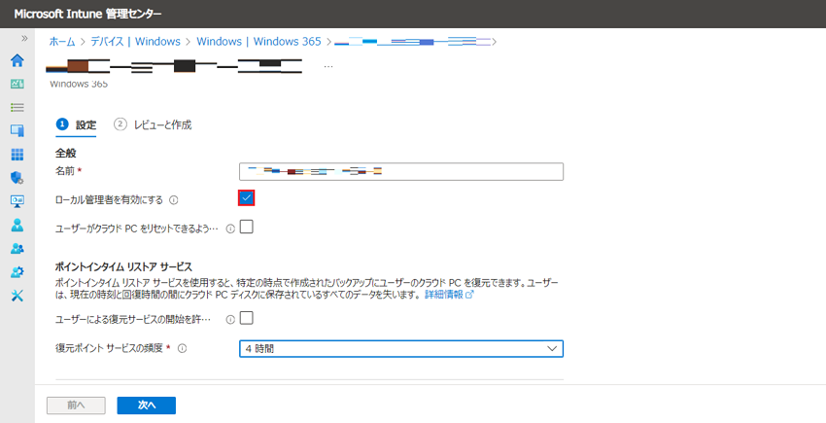Check ユーザーによる復元サービスの開始 checkbox

click(x=246, y=318)
